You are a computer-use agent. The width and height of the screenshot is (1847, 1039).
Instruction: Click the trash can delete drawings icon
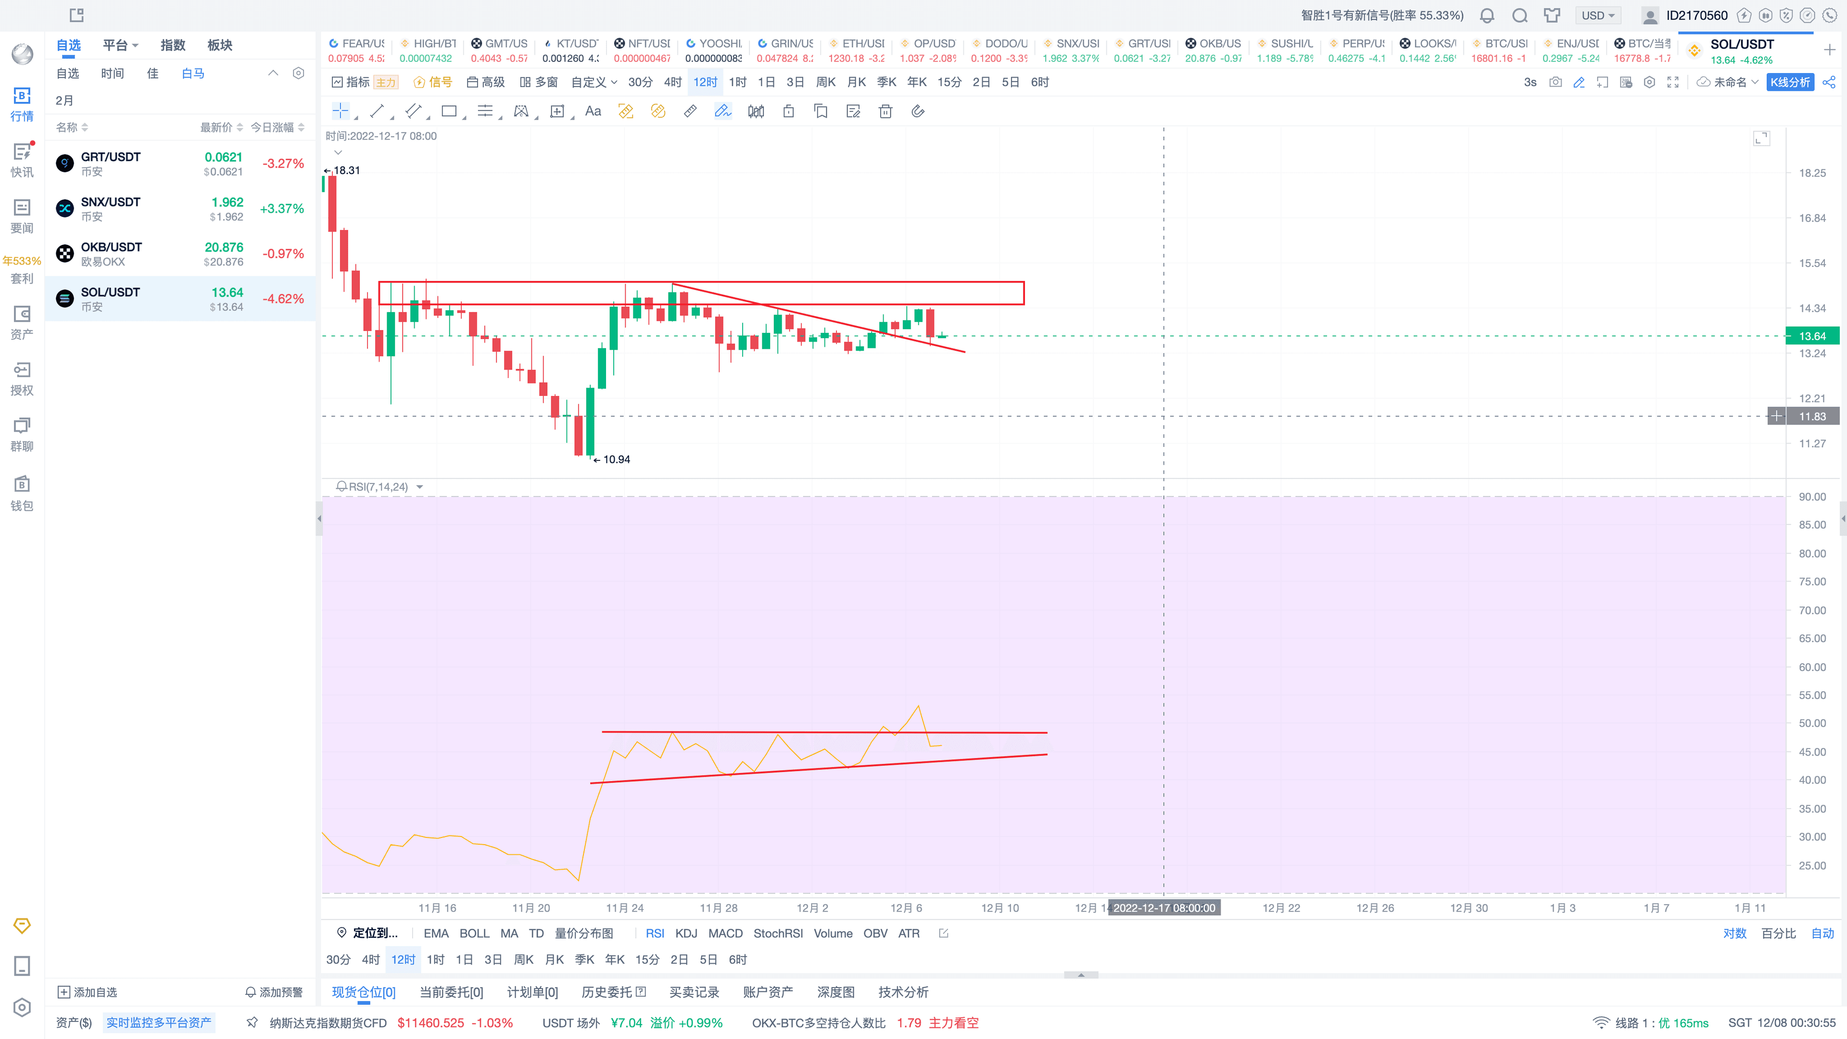point(886,111)
